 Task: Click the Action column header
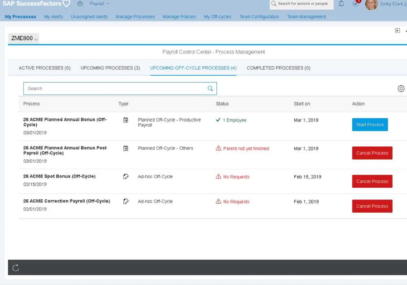click(x=358, y=104)
